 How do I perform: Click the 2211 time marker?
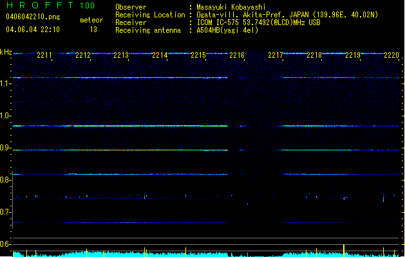pyautogui.click(x=44, y=56)
